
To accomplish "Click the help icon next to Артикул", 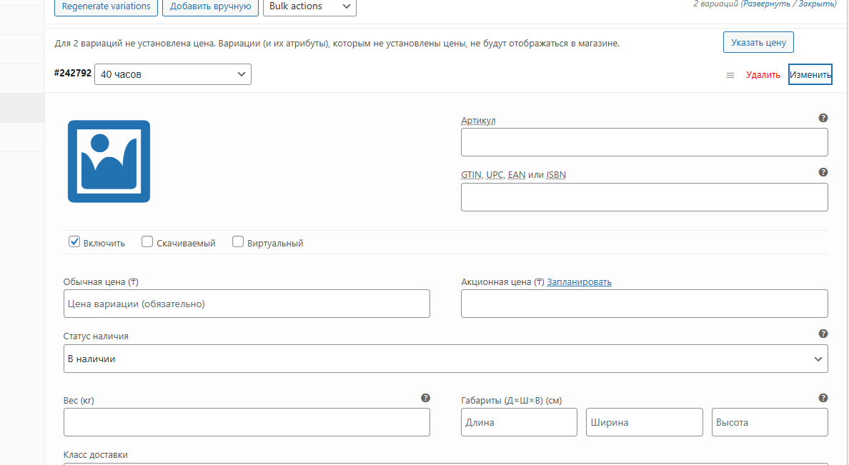I will click(823, 118).
